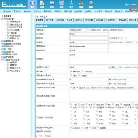Click the folder icon beside 优化方案
This screenshot has width=138, height=138.
pyautogui.click(x=5, y=52)
